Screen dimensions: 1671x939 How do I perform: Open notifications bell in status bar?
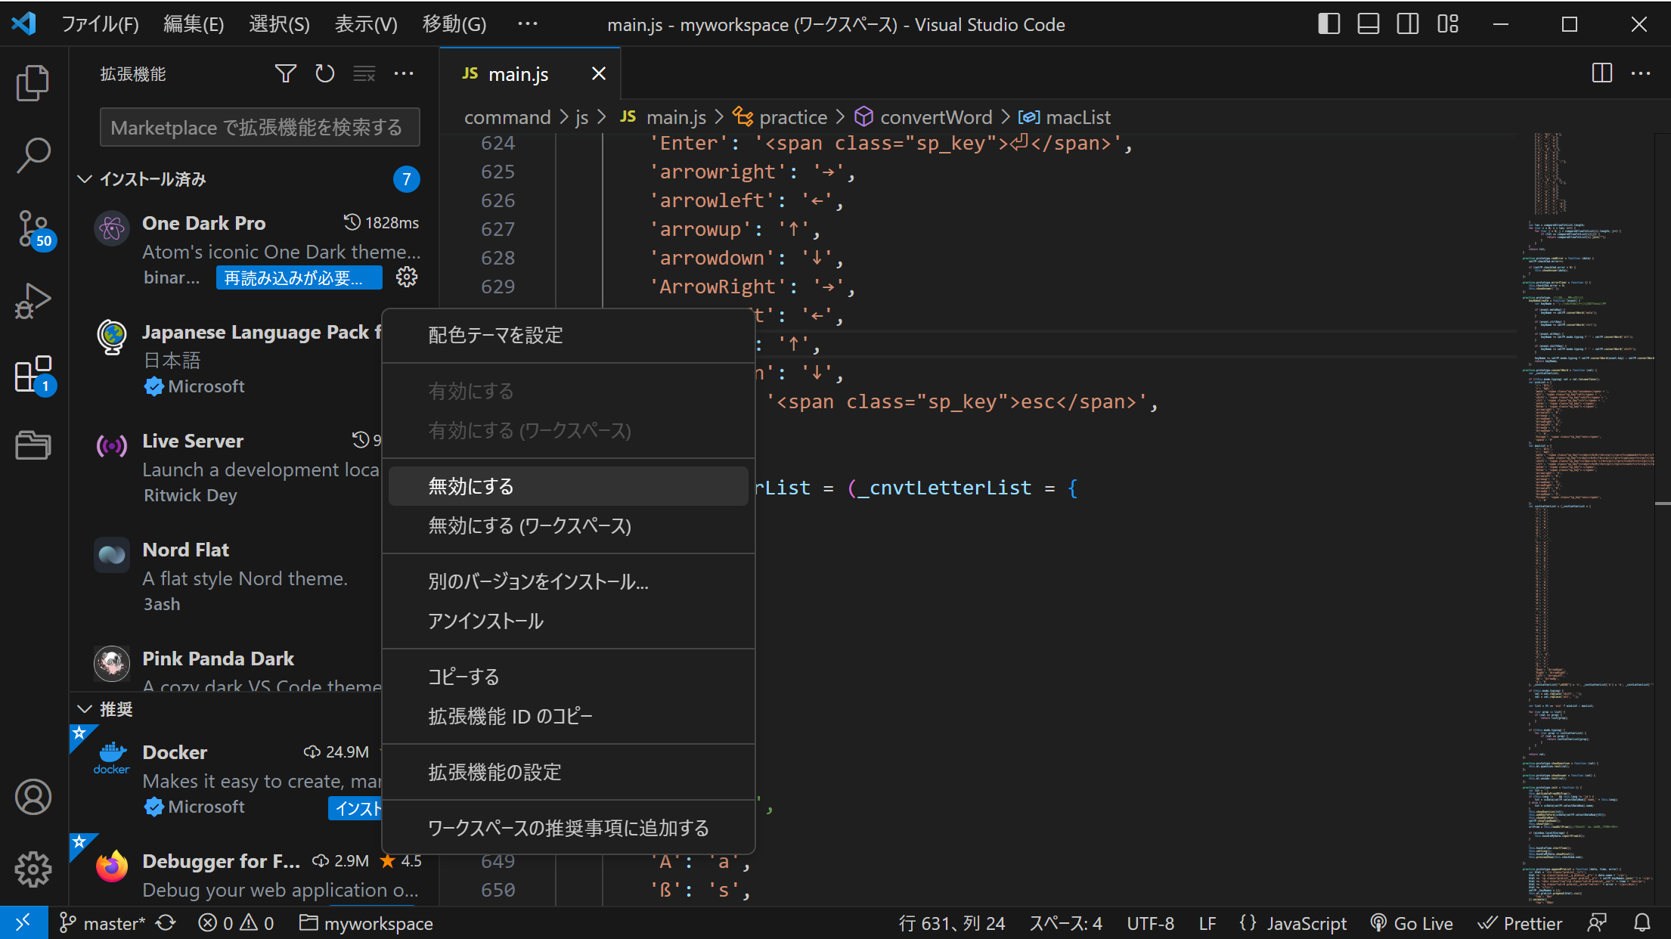coord(1642,923)
